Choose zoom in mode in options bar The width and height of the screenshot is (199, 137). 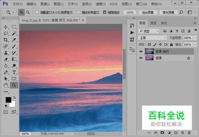pyautogui.click(x=21, y=12)
